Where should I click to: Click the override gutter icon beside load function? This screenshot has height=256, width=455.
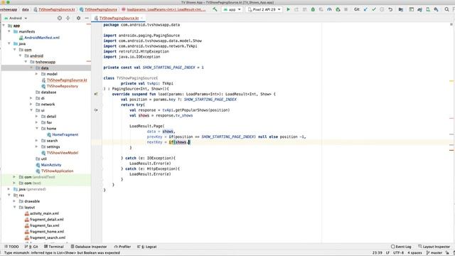pyautogui.click(x=96, y=94)
